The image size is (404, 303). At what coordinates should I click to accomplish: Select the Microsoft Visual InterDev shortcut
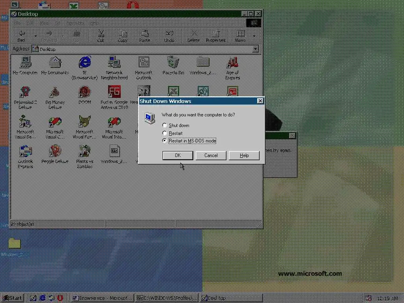point(114,127)
